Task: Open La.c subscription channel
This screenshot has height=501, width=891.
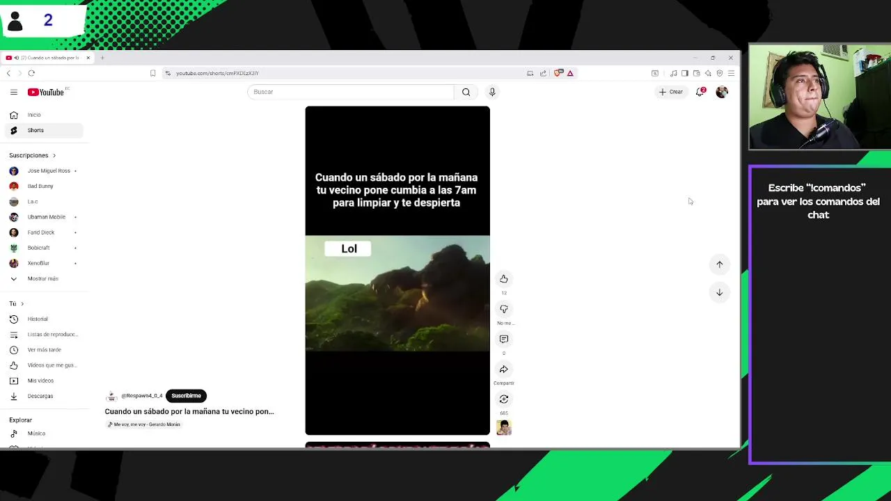Action: coord(43,202)
